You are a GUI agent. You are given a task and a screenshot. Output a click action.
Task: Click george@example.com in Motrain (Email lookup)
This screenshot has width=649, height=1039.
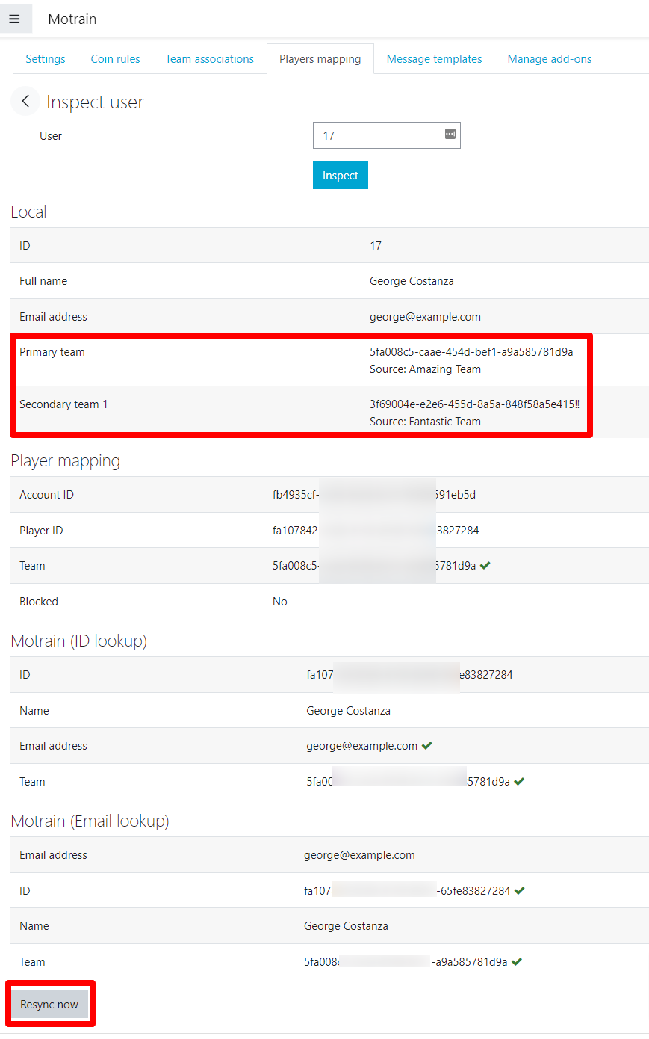359,855
